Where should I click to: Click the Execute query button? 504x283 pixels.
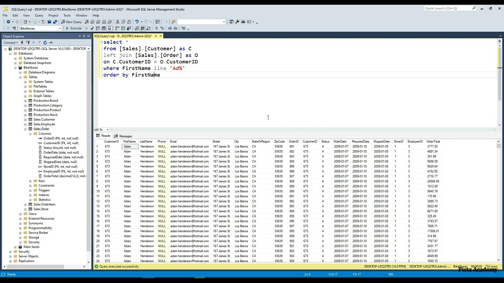point(74,28)
